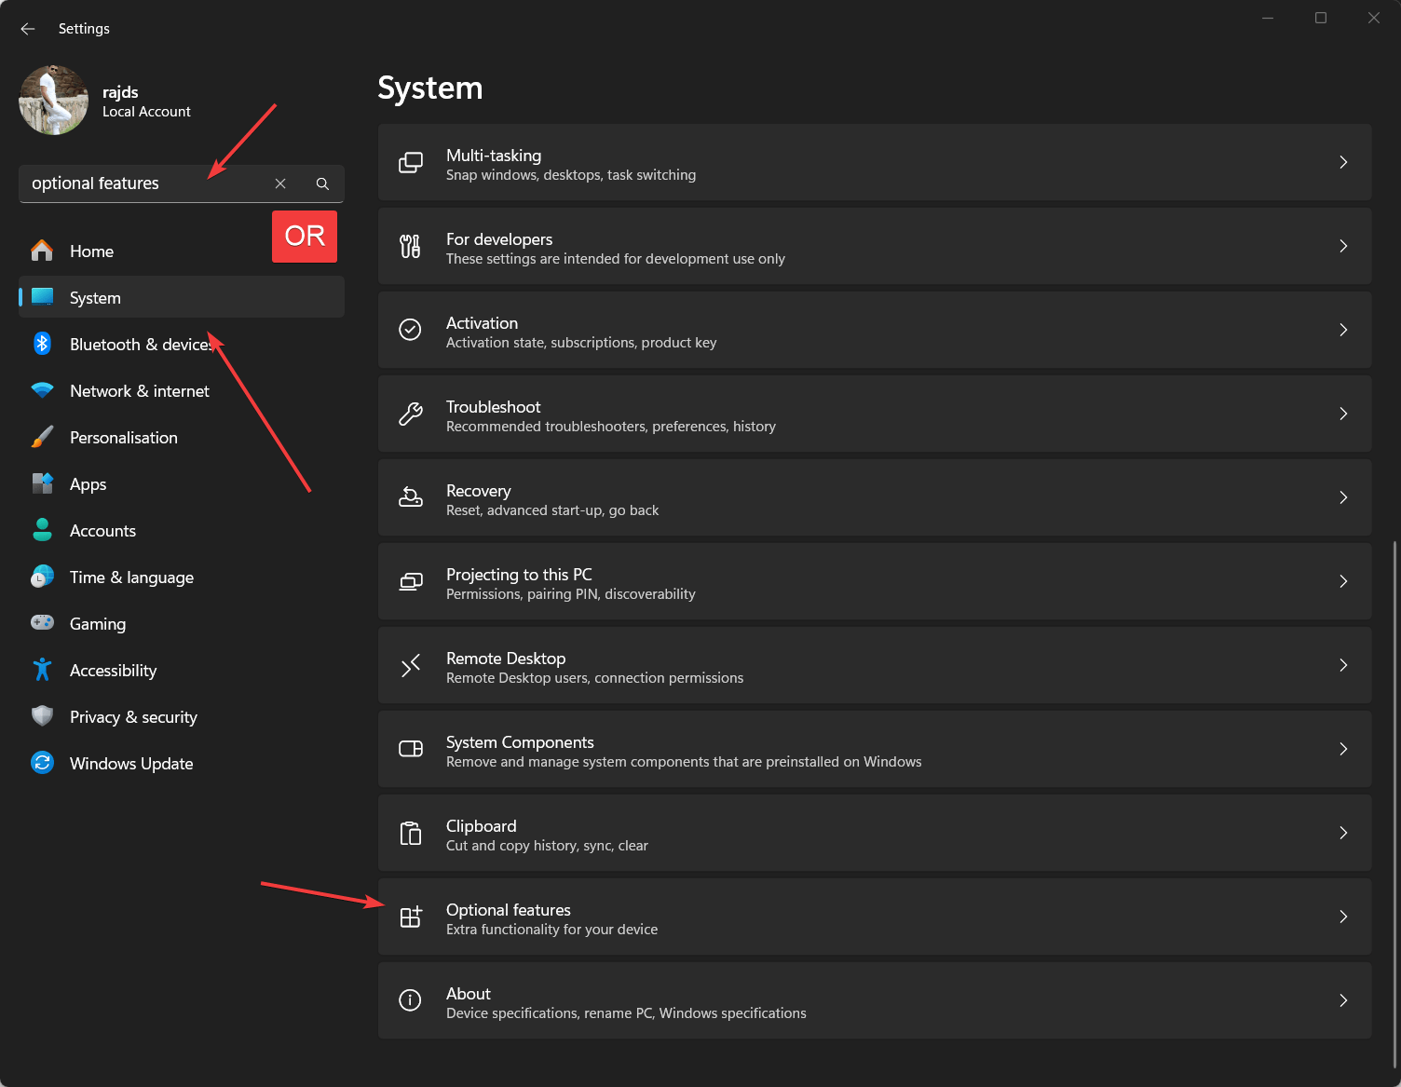Clear the search field with the X
The image size is (1401, 1087).
pyautogui.click(x=280, y=183)
